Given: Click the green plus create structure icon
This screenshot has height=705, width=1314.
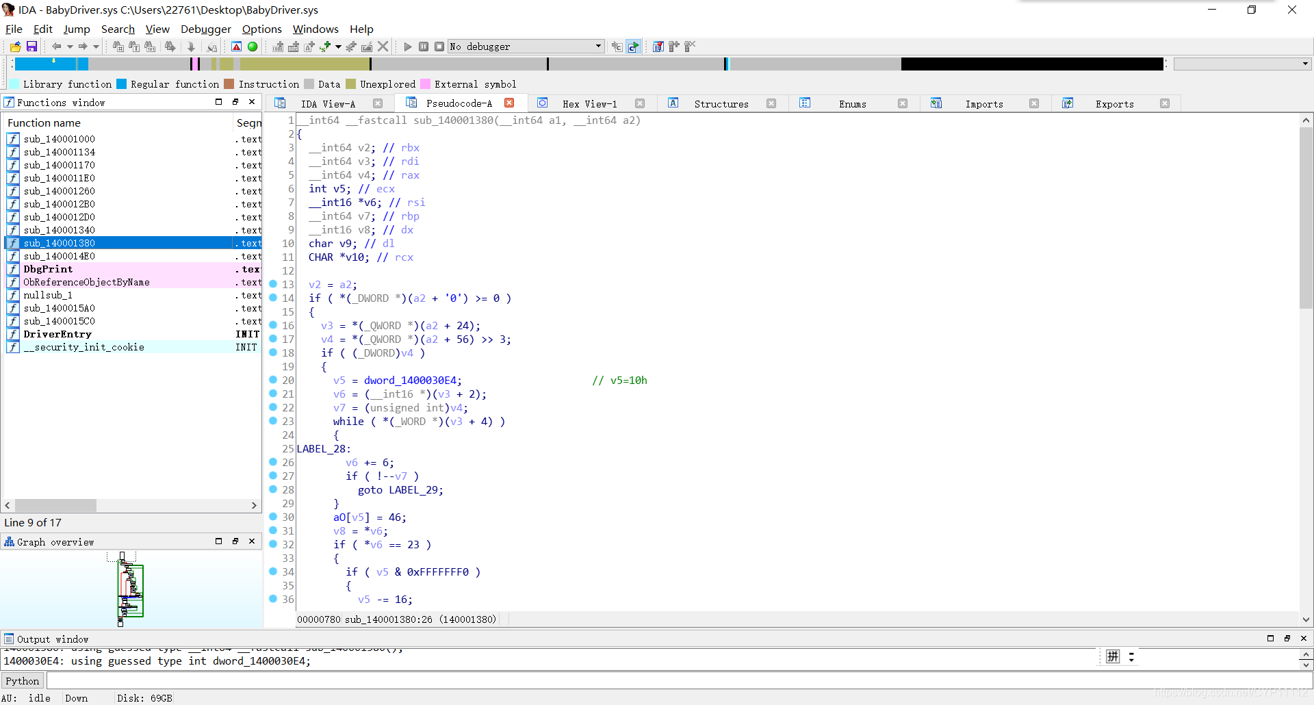Looking at the screenshot, I should click(x=325, y=47).
